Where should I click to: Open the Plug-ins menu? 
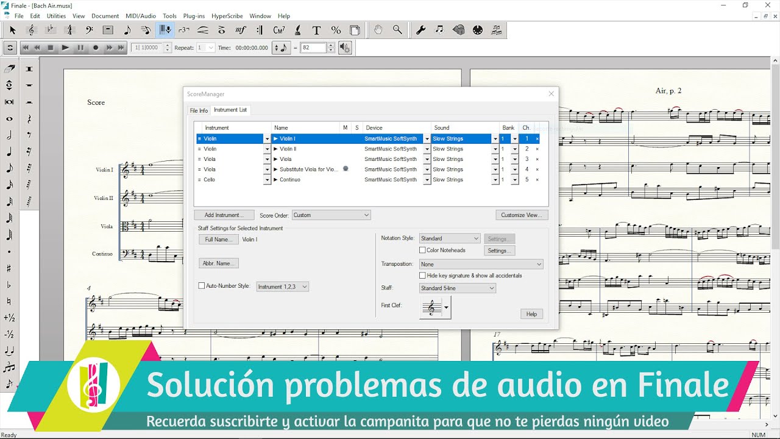[x=194, y=16]
